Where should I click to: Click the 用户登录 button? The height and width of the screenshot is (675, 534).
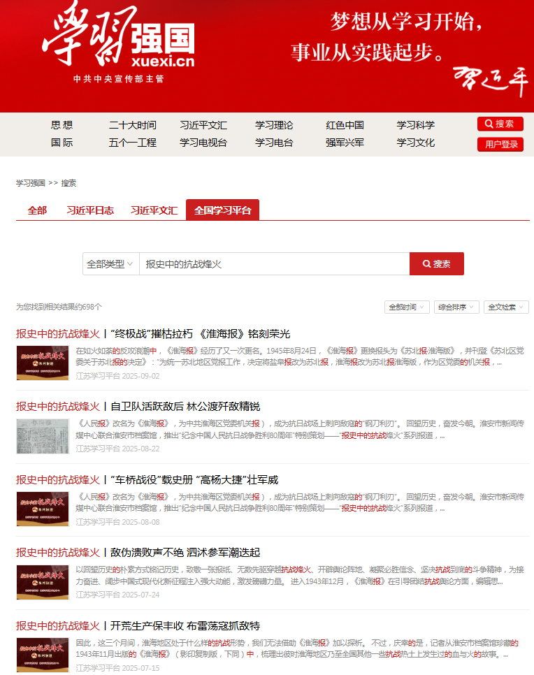(x=500, y=144)
